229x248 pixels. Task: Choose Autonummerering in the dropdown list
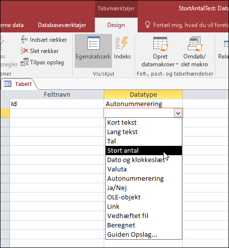(143, 178)
